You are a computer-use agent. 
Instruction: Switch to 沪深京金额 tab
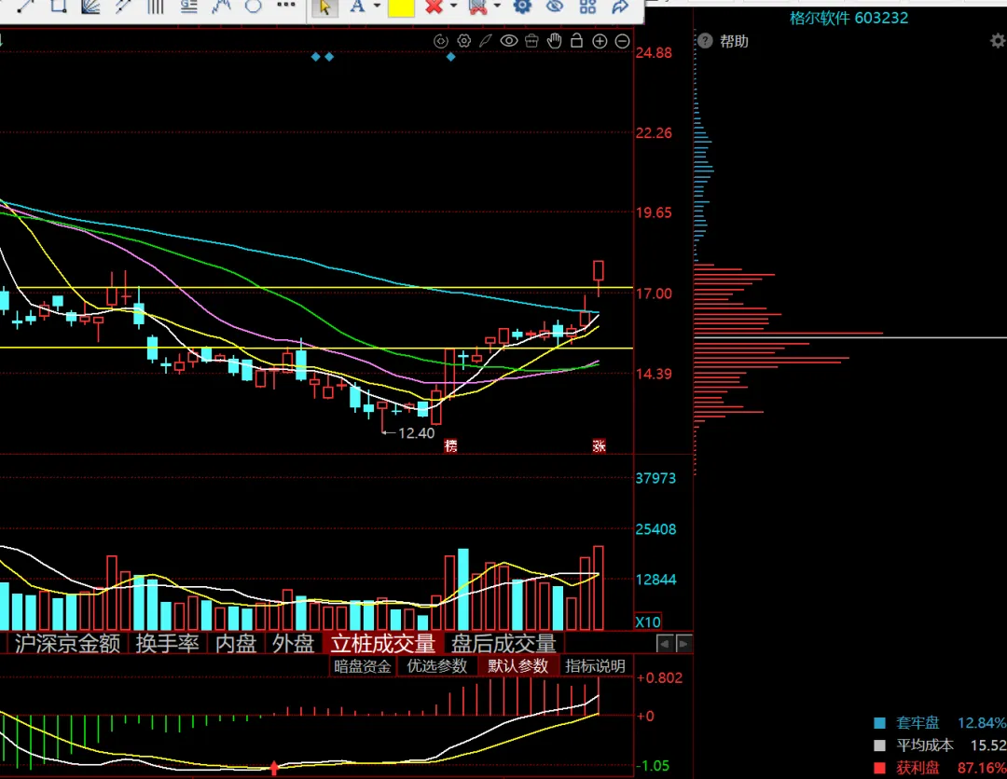tap(67, 643)
